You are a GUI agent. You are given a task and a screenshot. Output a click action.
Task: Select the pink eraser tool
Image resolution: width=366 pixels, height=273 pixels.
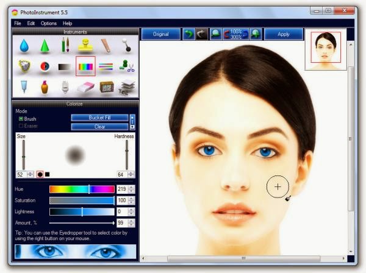point(85,87)
